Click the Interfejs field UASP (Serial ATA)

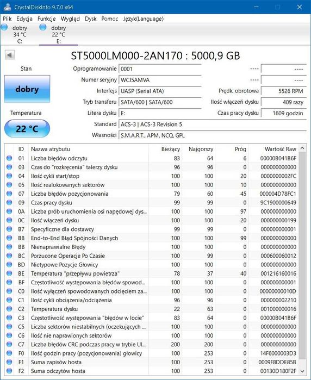tap(160, 91)
